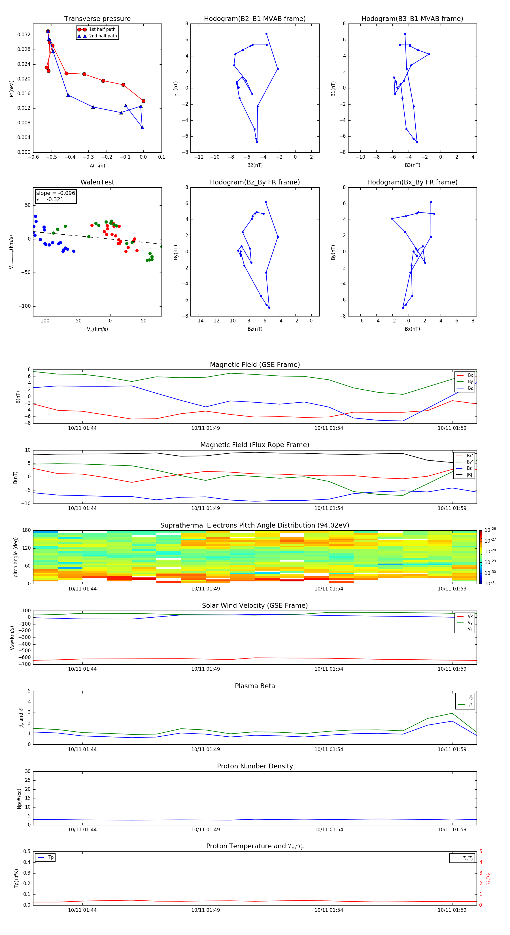510x935 pixels.
Task: Click the pitch angle colorbar
Action: pos(481,557)
